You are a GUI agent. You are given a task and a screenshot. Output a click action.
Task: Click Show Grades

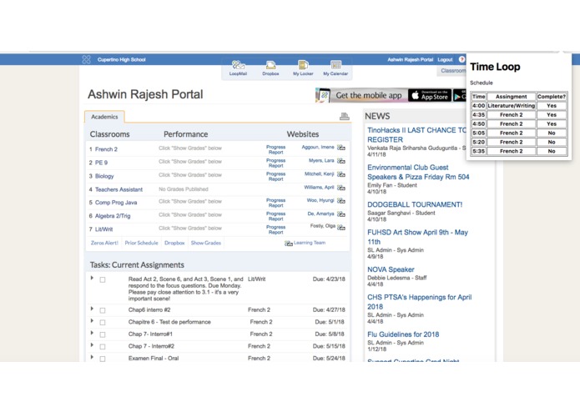tap(205, 243)
